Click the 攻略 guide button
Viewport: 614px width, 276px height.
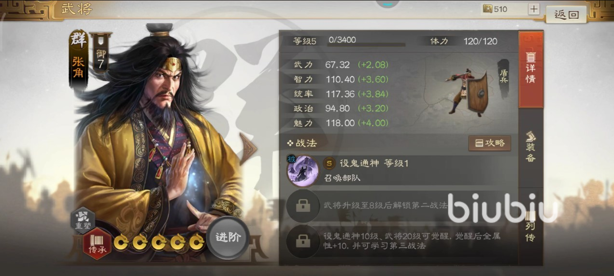pos(489,143)
